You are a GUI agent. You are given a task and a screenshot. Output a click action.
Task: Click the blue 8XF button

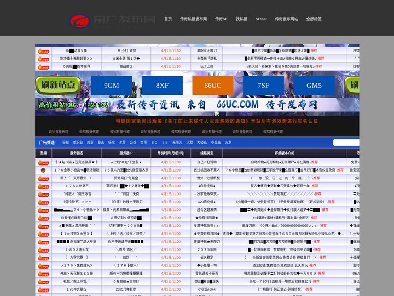pyautogui.click(x=162, y=86)
